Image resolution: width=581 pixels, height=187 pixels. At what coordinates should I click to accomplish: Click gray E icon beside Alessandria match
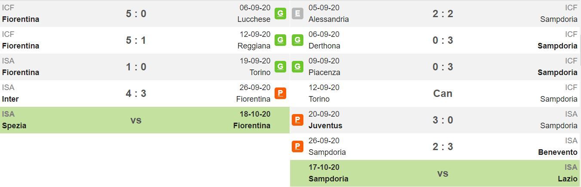click(x=297, y=13)
